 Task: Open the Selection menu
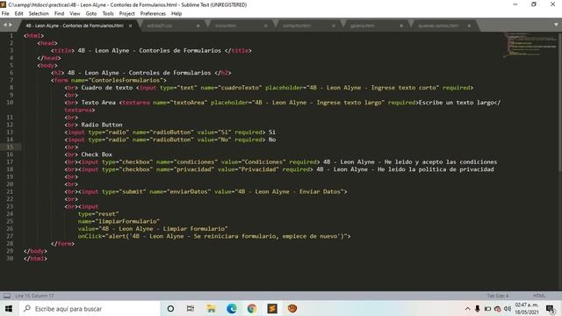click(39, 14)
